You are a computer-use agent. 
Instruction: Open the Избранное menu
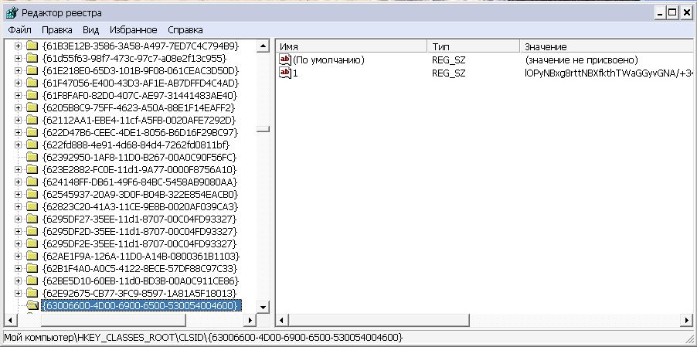[x=133, y=30]
